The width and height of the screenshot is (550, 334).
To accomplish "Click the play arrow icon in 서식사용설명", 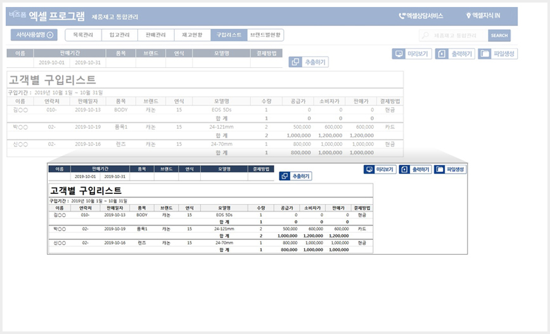I will (50, 35).
